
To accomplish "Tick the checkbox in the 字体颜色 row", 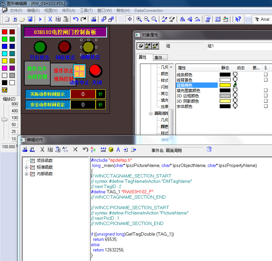I will click(x=265, y=106).
